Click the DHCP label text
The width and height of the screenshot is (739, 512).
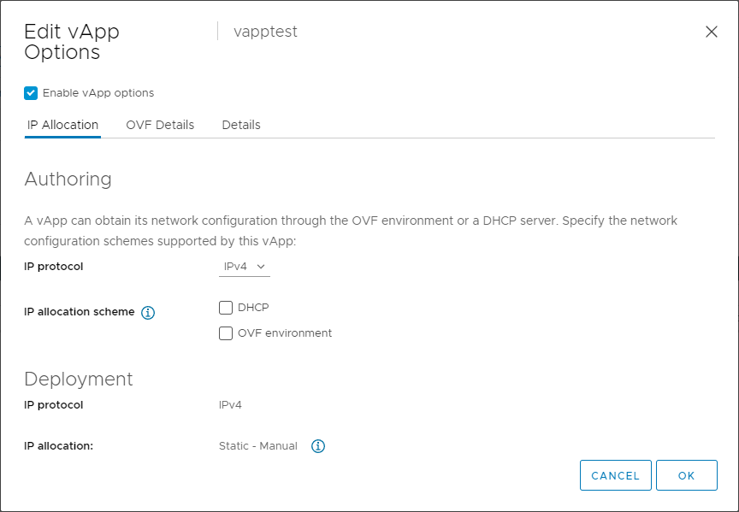[253, 308]
